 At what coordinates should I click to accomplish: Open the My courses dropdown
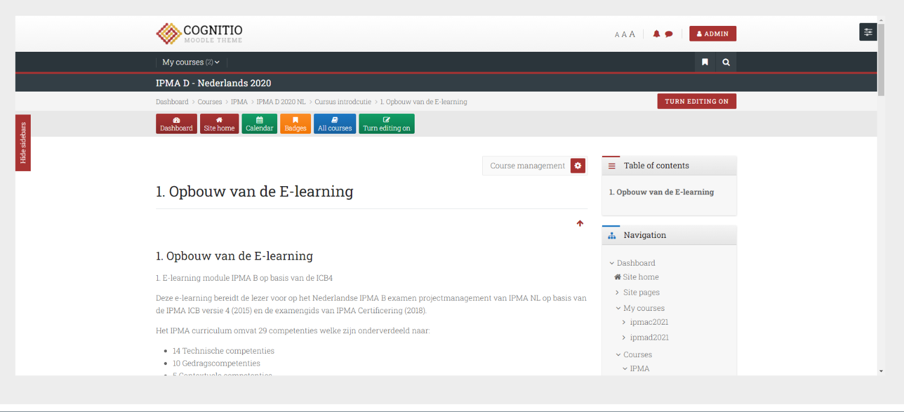point(190,62)
